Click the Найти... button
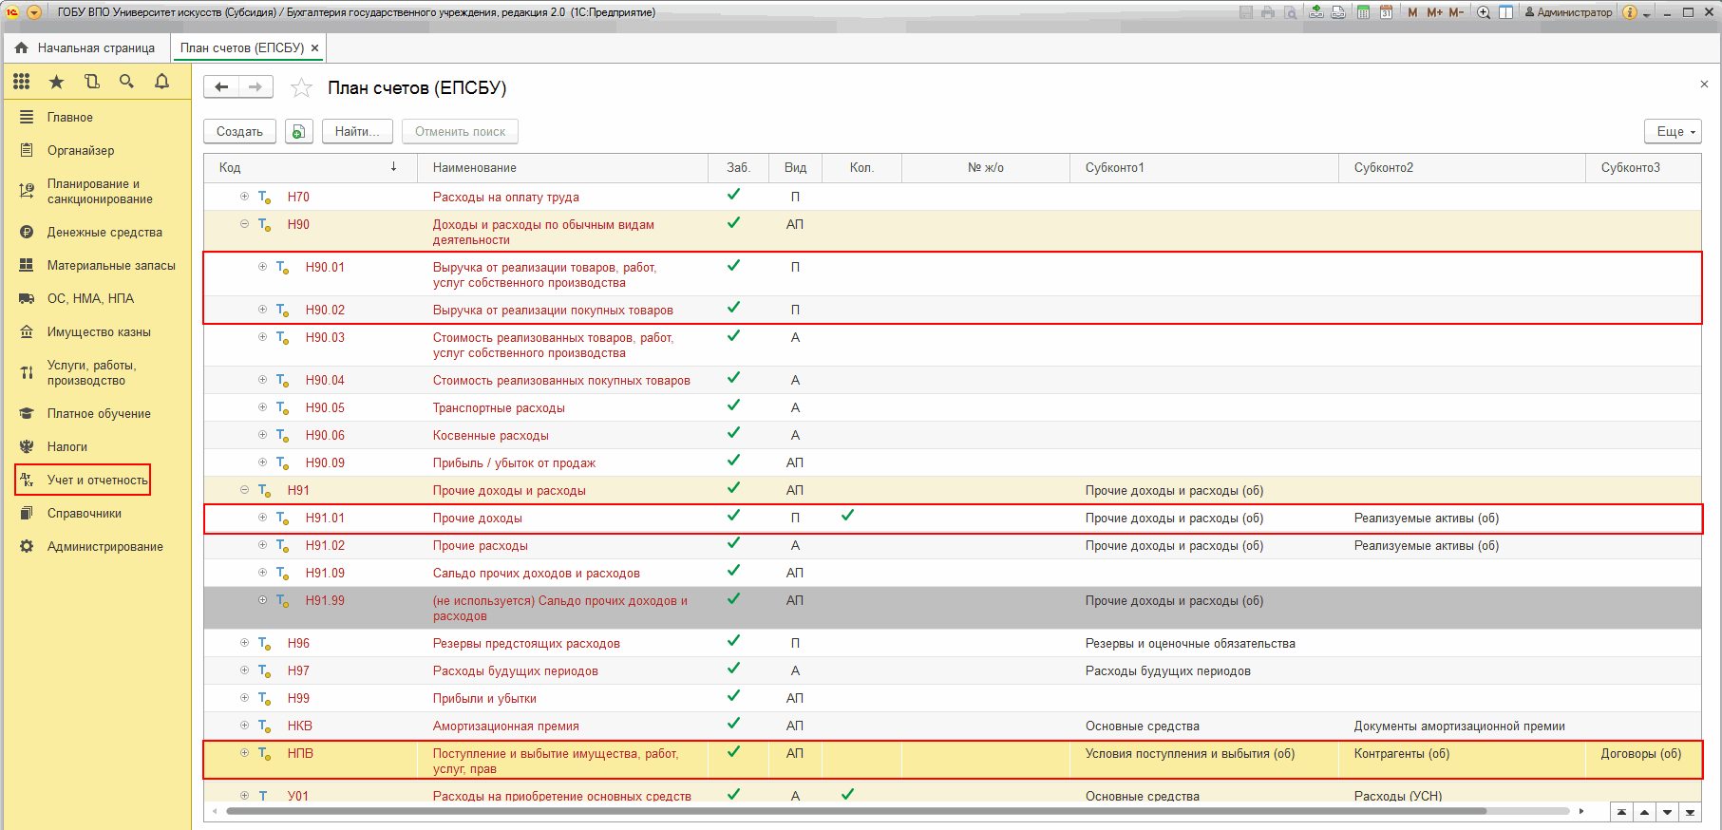This screenshot has width=1722, height=830. [x=357, y=132]
